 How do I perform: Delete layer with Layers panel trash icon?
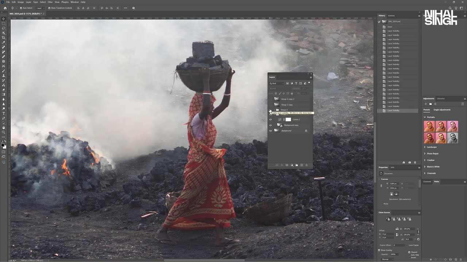tap(306, 165)
